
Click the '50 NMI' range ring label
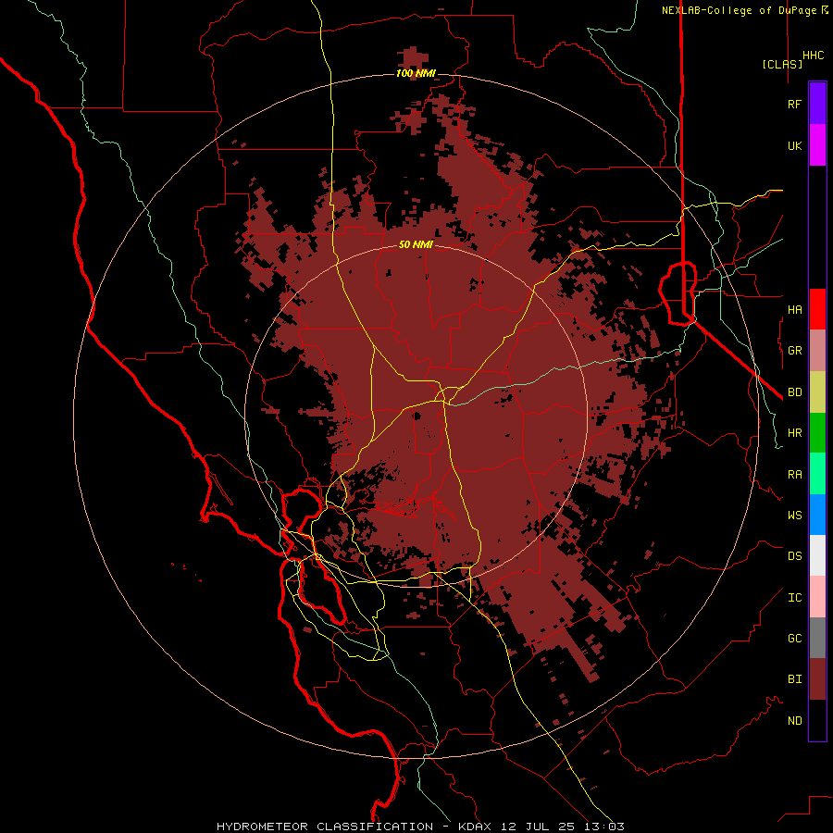416,244
